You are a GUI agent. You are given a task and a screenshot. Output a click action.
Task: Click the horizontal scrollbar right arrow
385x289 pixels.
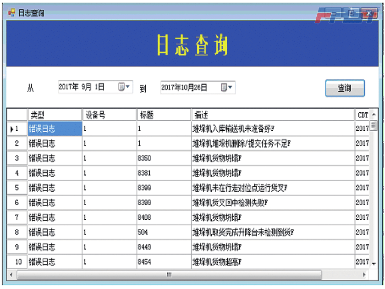pos(364,275)
